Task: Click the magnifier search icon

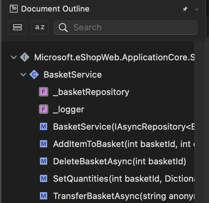Action: (63, 27)
